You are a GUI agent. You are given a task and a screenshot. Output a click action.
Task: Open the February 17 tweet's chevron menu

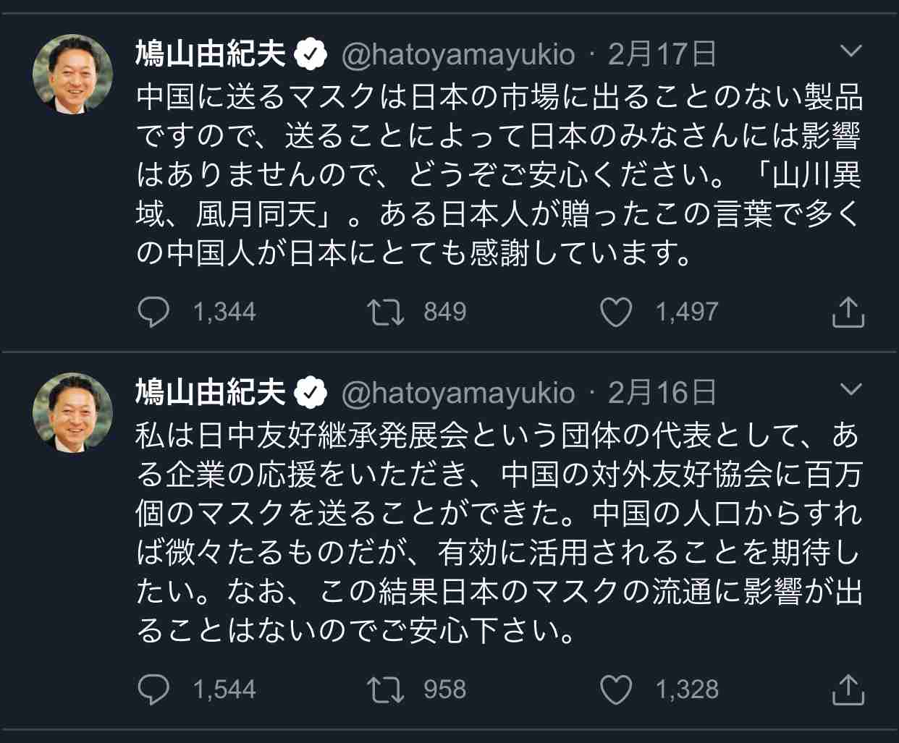(x=851, y=51)
